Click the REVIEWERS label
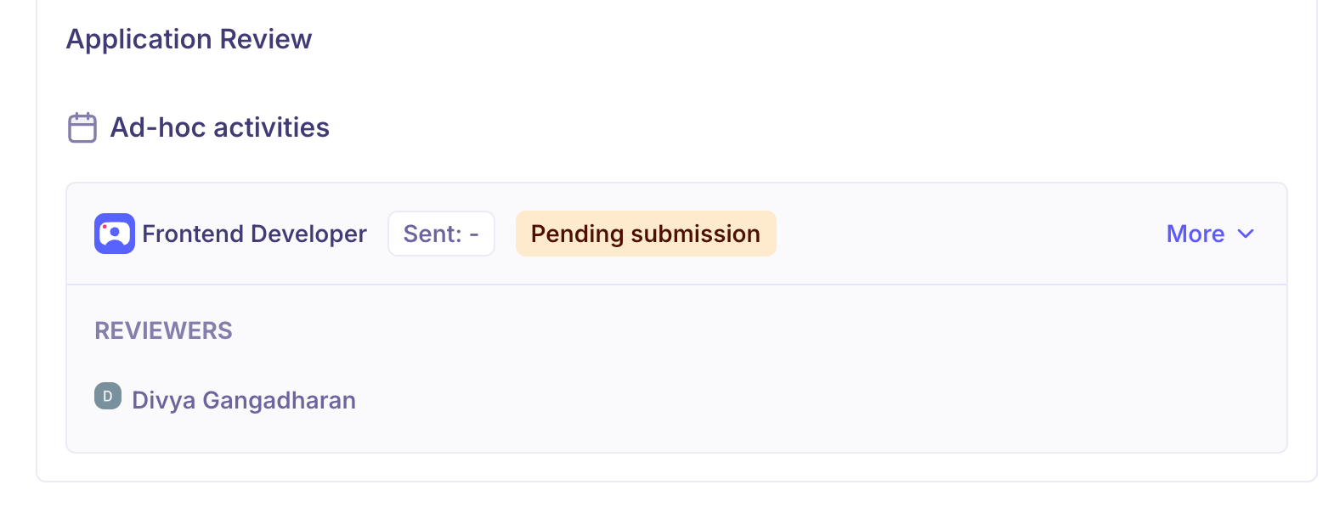 [x=163, y=330]
